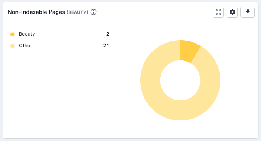The image size is (261, 141).
Task: Click the Non-Indexable Pages widget title
Action: [36, 12]
